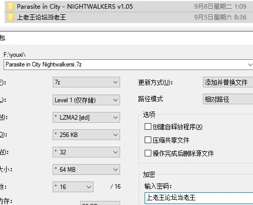Click the 加密 group heading

click(x=149, y=175)
